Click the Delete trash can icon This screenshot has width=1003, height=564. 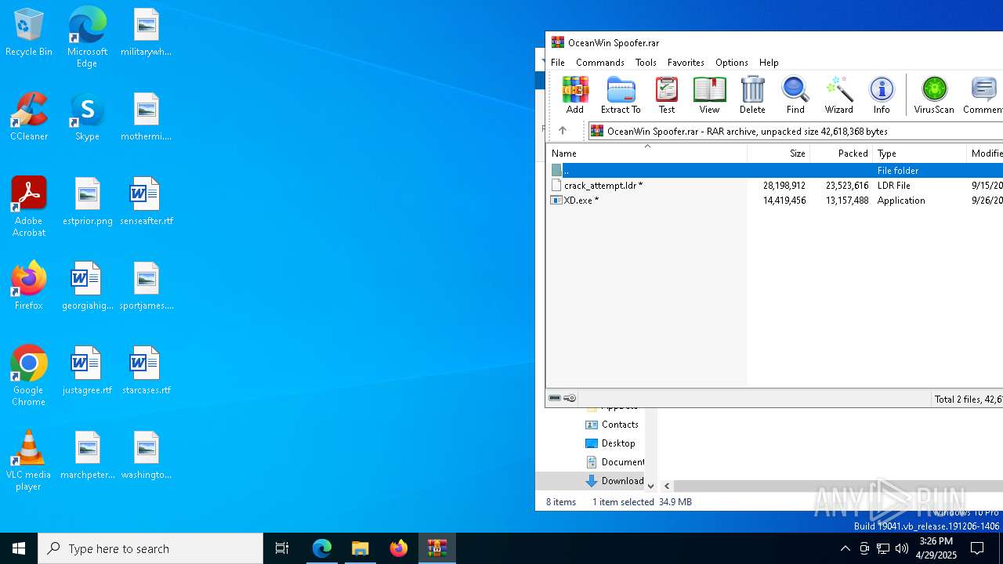(x=752, y=95)
